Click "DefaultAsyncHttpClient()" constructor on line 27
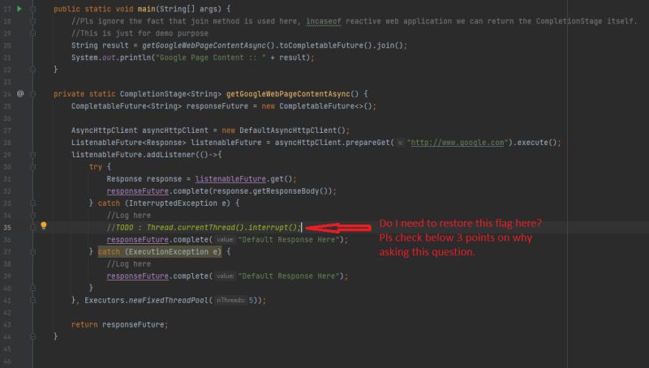This screenshot has height=368, width=649. pyautogui.click(x=292, y=131)
